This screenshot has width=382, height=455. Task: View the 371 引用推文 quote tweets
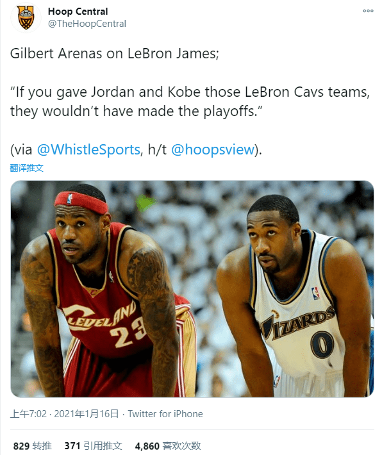[x=93, y=446]
